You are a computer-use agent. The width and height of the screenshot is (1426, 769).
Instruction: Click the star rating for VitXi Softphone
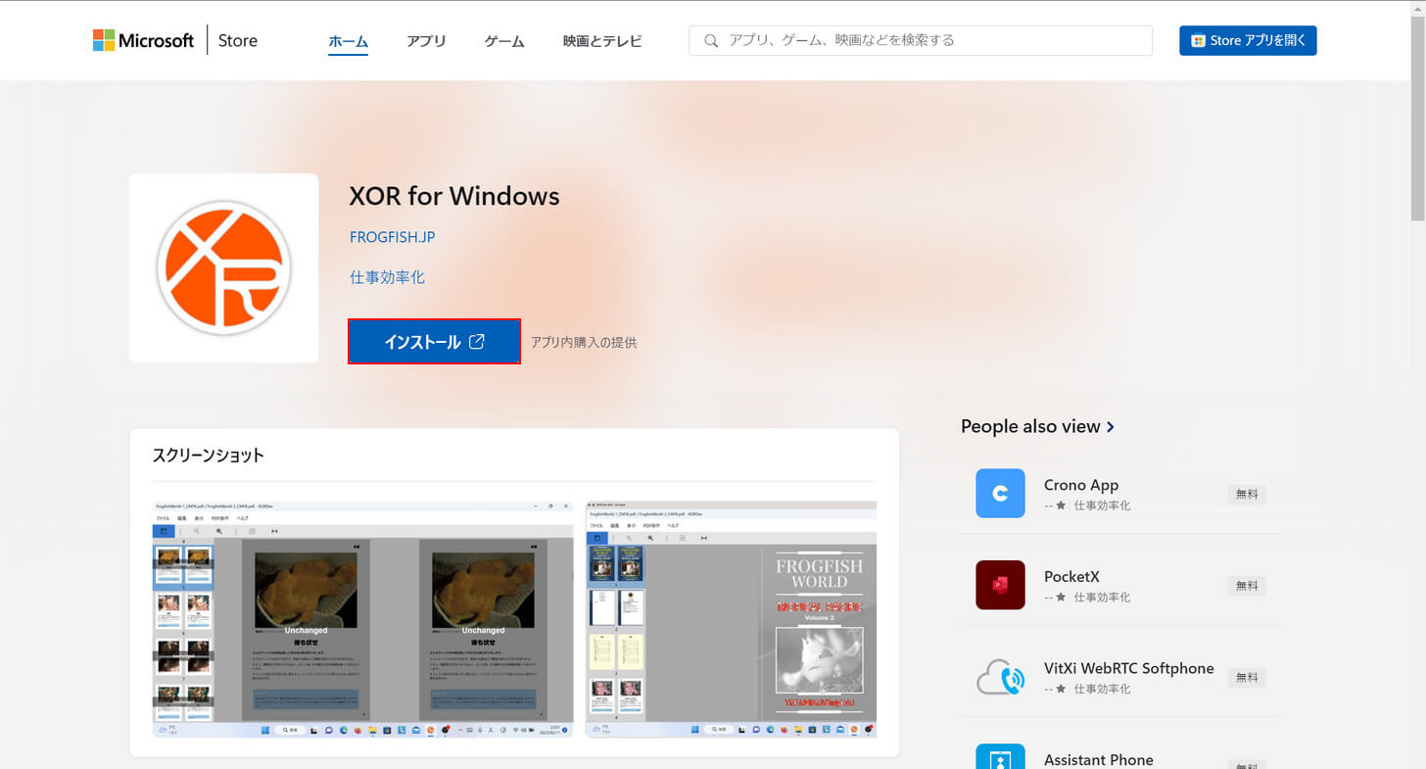[1055, 689]
